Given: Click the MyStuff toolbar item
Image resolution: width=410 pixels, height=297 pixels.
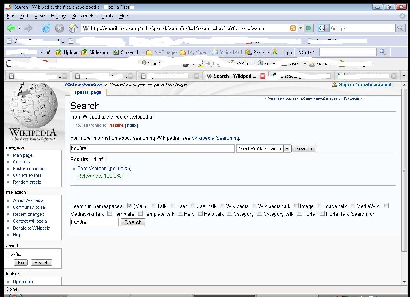Looking at the screenshot, I should 241,63.
